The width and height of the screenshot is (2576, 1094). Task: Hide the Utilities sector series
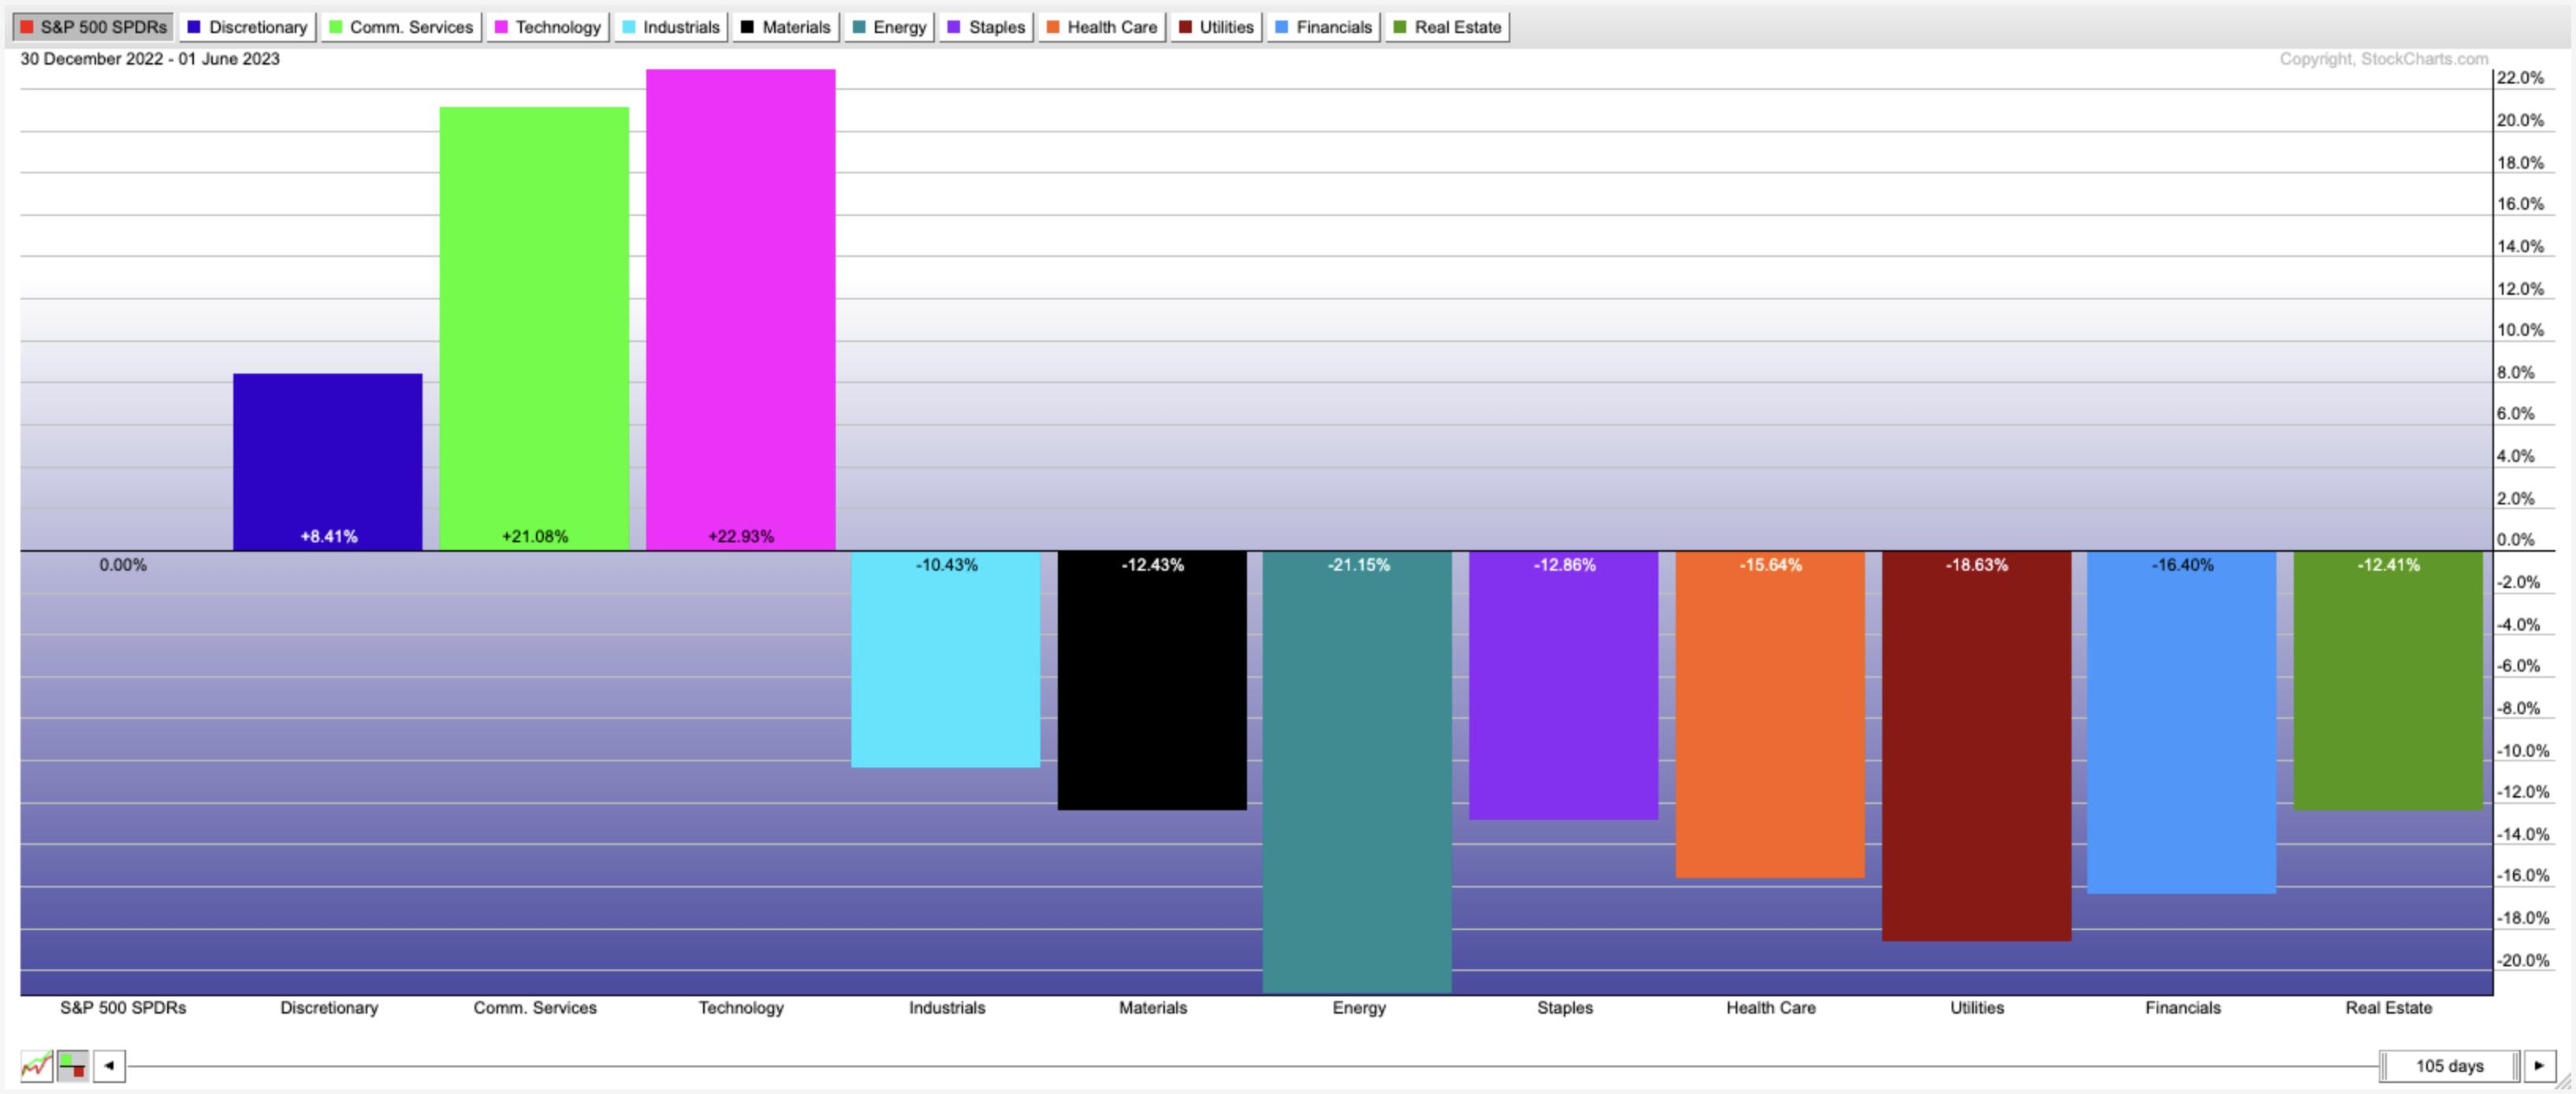tap(1216, 27)
